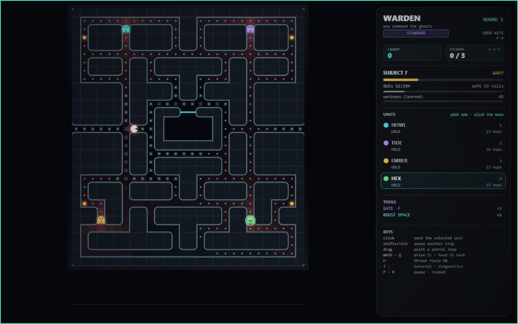The height and width of the screenshot is (324, 518).
Task: Select the TIDE unit row
Action: (x=443, y=145)
